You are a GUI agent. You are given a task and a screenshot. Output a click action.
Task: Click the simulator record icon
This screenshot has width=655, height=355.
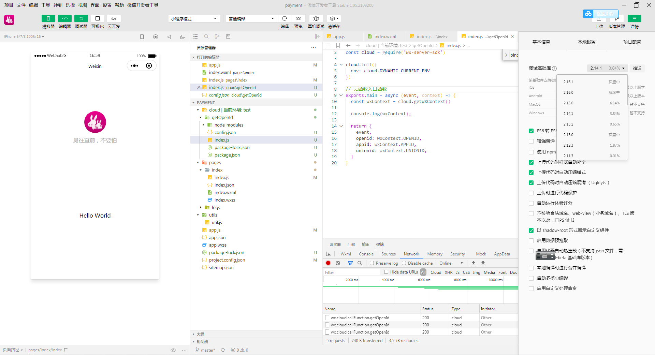(x=156, y=37)
